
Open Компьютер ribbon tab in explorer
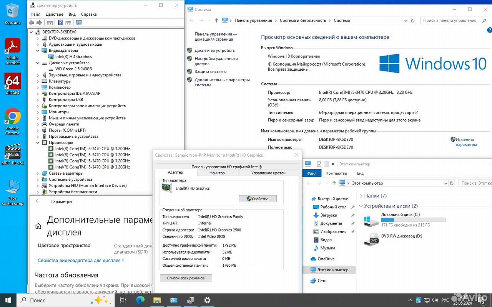tap(336, 173)
